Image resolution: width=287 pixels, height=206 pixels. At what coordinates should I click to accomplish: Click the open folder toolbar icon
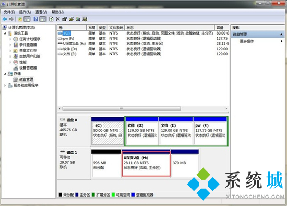71,19
